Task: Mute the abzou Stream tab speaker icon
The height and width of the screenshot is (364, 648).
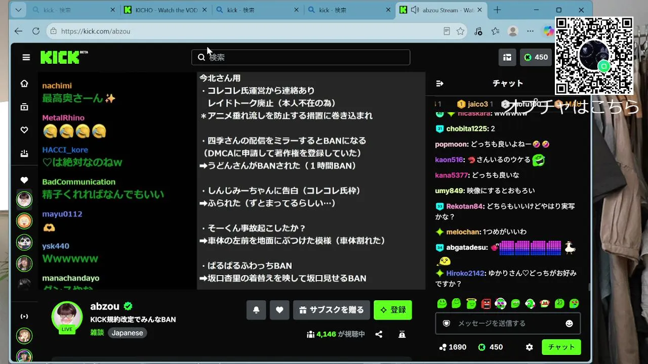Action: click(415, 10)
